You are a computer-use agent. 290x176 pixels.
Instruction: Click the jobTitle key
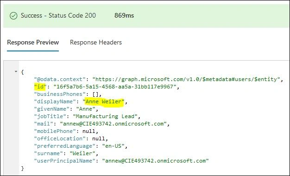(50, 116)
